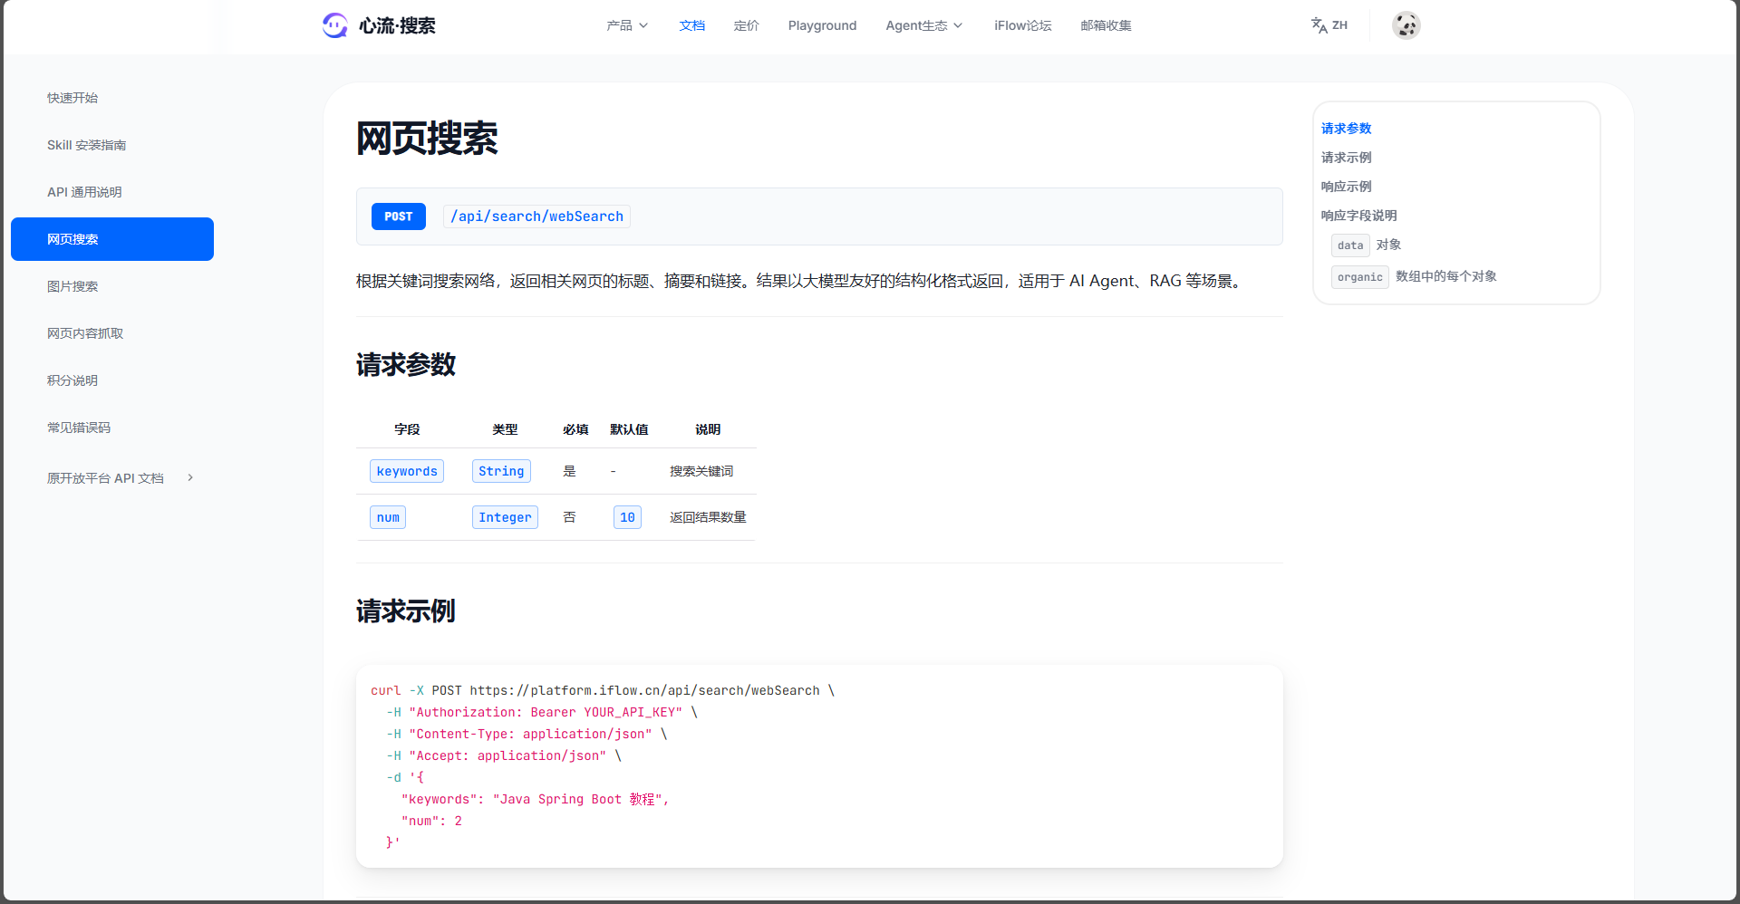Open Skill 安装指南 in sidebar
Screen dimensions: 1740x904
pyautogui.click(x=87, y=145)
